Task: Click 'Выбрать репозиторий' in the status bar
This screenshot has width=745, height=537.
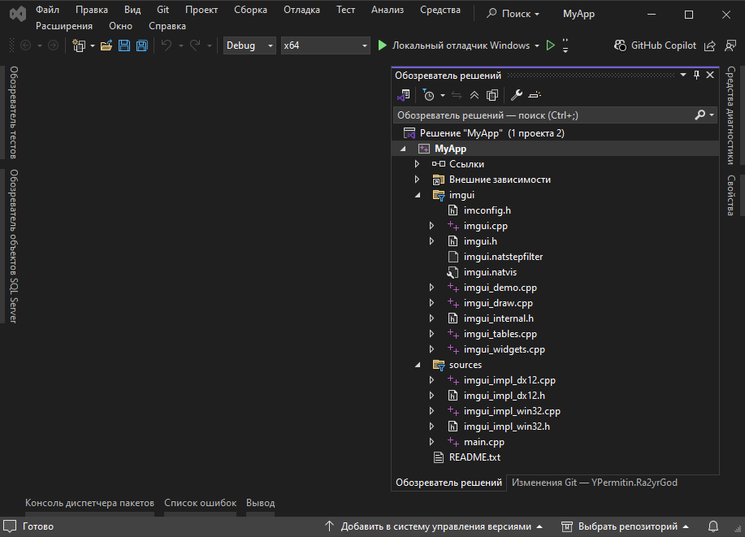Action: point(625,526)
